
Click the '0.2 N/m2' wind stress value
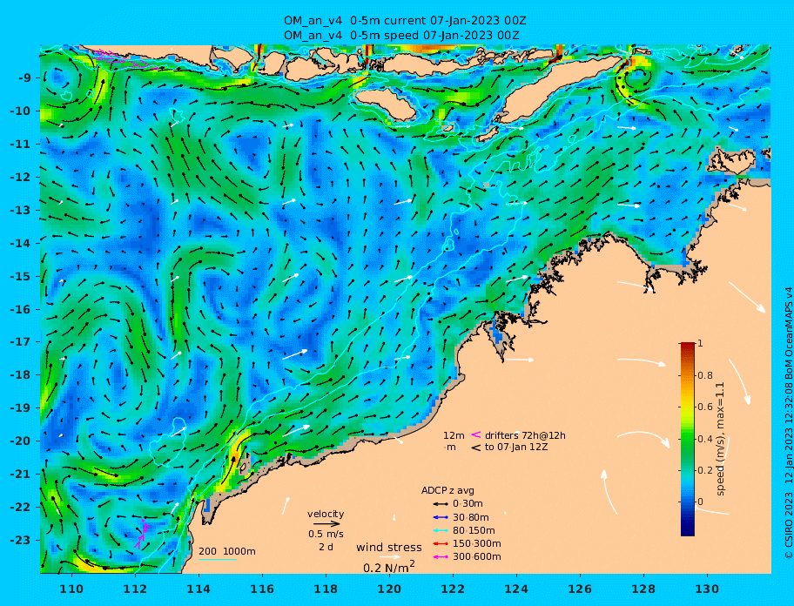[389, 567]
